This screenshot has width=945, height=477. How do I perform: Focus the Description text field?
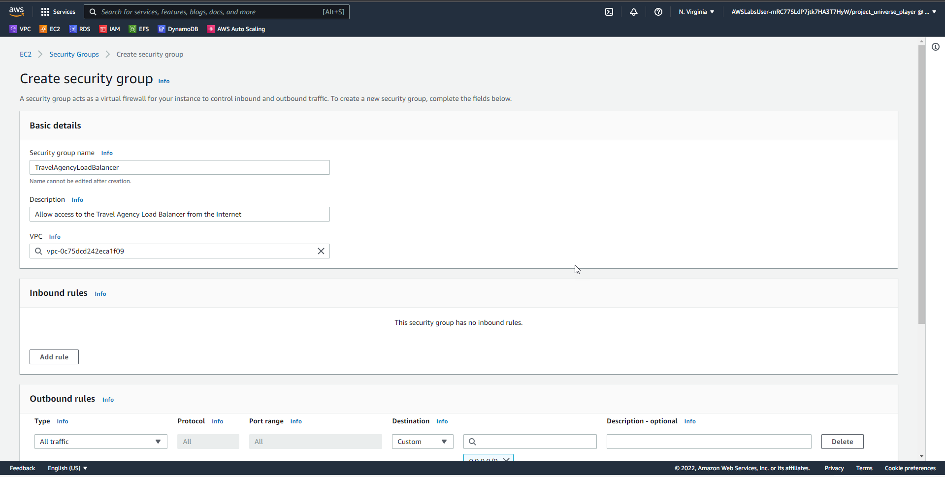click(x=180, y=214)
